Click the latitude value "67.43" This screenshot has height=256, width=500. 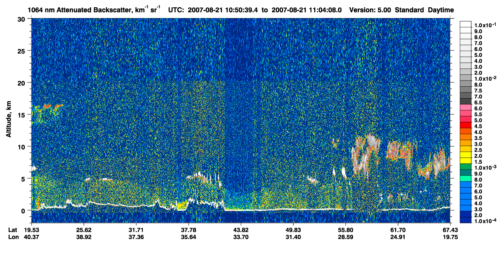[x=450, y=230]
